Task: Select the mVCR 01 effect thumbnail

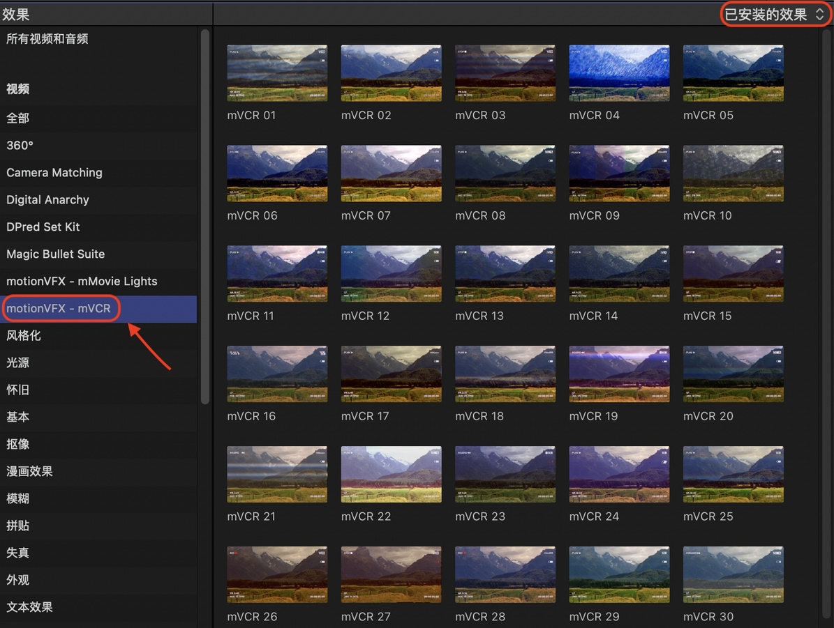Action: click(277, 73)
